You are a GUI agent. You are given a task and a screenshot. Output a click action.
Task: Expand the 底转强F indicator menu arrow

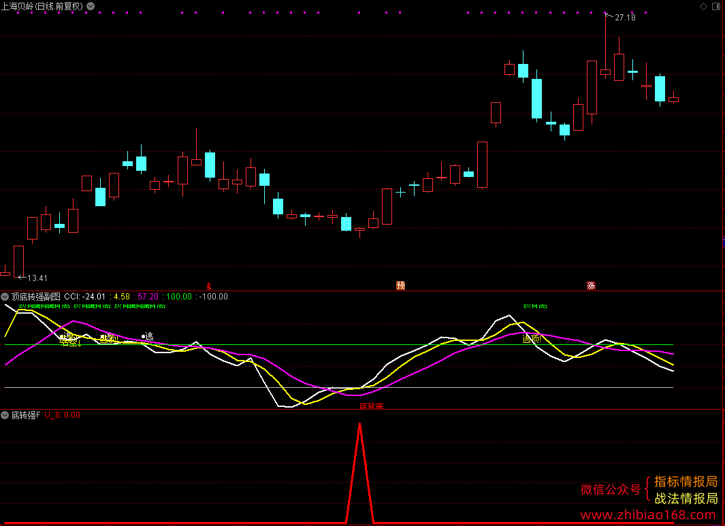[x=5, y=415]
